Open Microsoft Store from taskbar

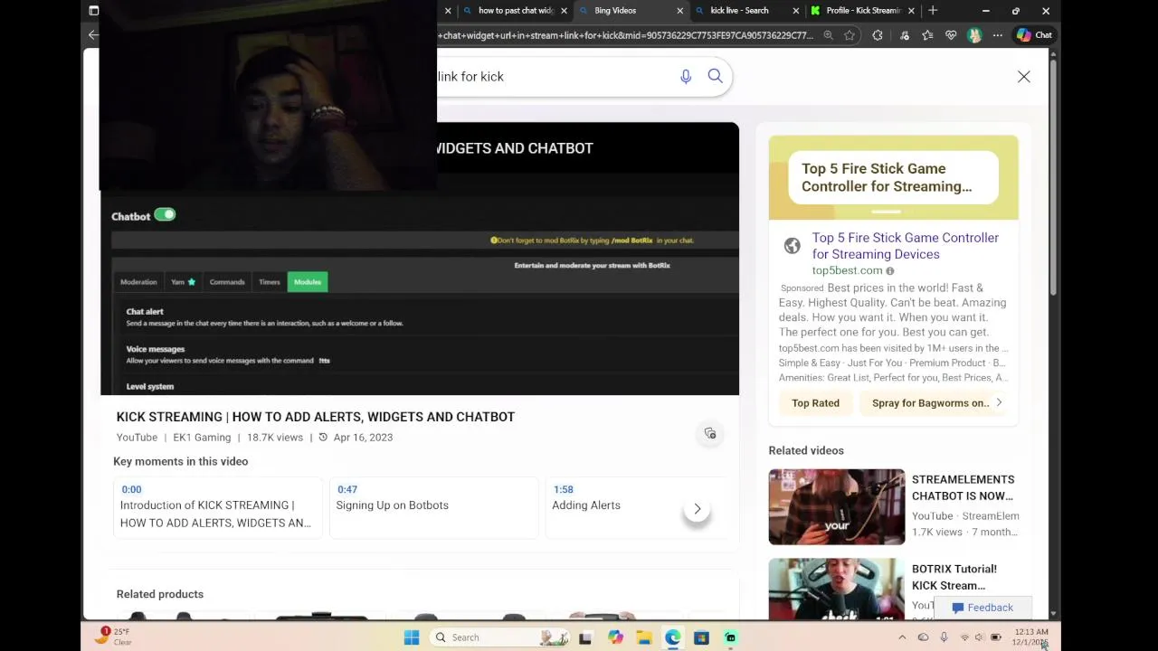tap(701, 637)
